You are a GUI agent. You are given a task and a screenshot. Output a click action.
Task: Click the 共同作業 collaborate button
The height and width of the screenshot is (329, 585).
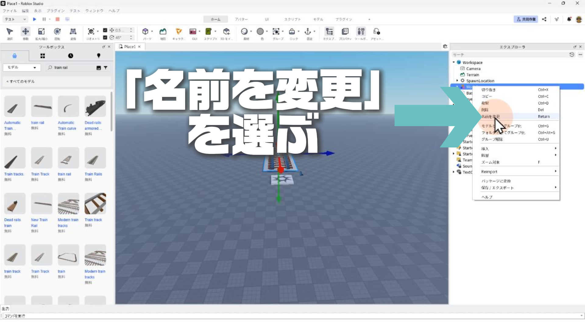click(x=526, y=19)
